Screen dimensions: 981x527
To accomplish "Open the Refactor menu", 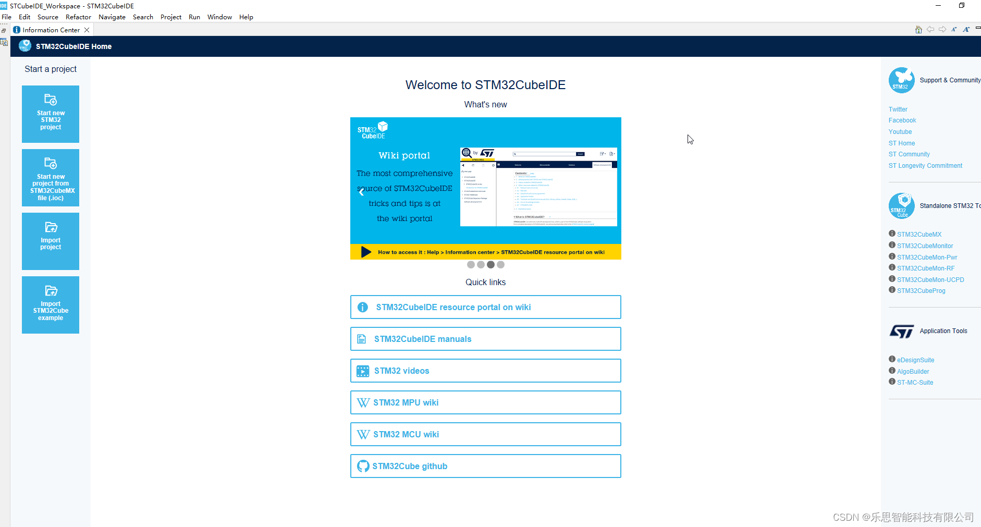I will [78, 17].
